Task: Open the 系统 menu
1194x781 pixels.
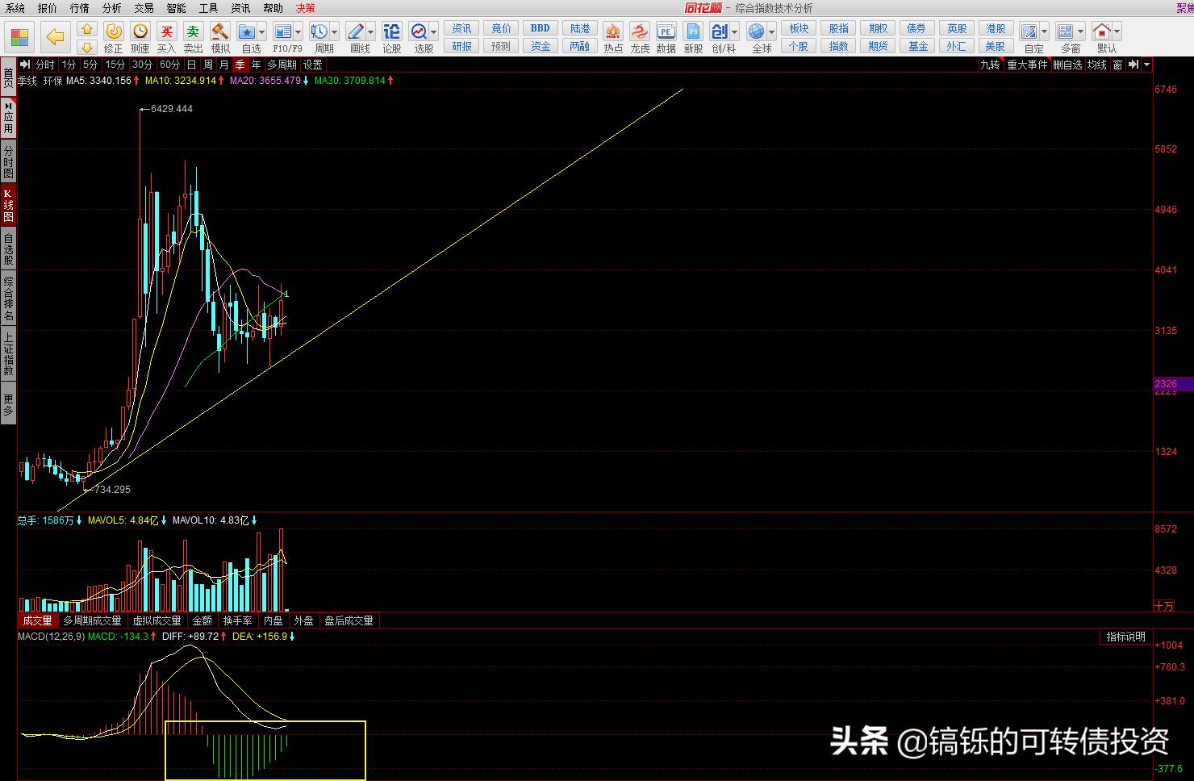Action: point(15,8)
